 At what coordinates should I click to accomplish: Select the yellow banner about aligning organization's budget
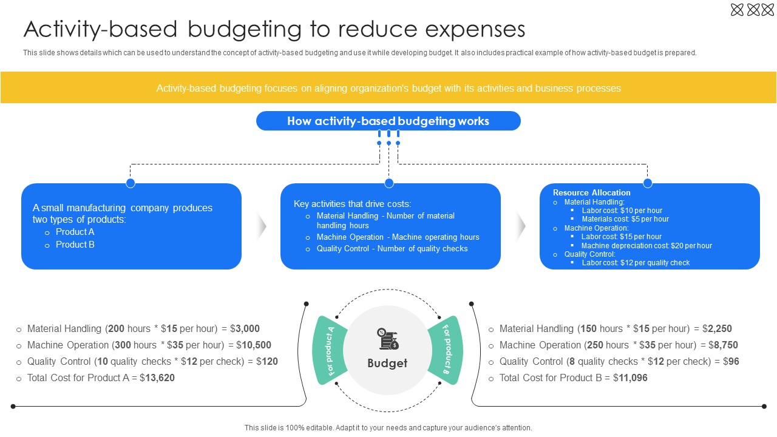pyautogui.click(x=388, y=88)
